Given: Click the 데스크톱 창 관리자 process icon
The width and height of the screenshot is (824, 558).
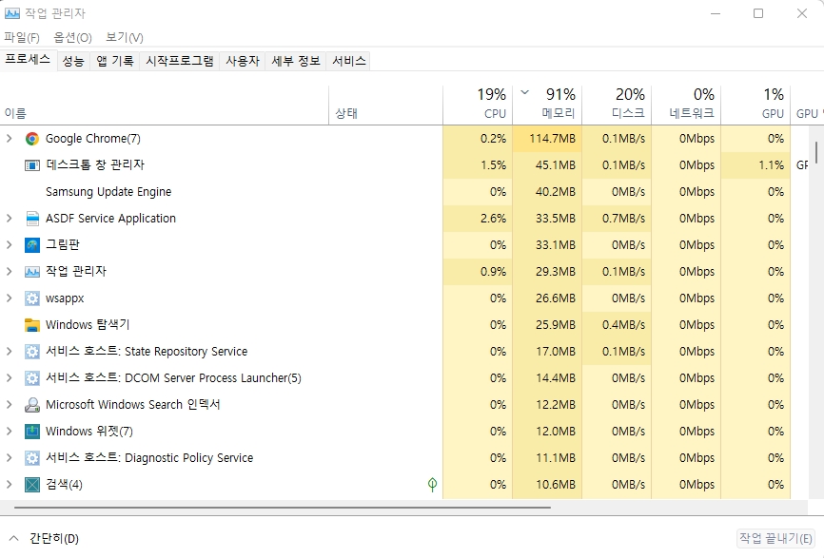Looking at the screenshot, I should click(x=32, y=165).
